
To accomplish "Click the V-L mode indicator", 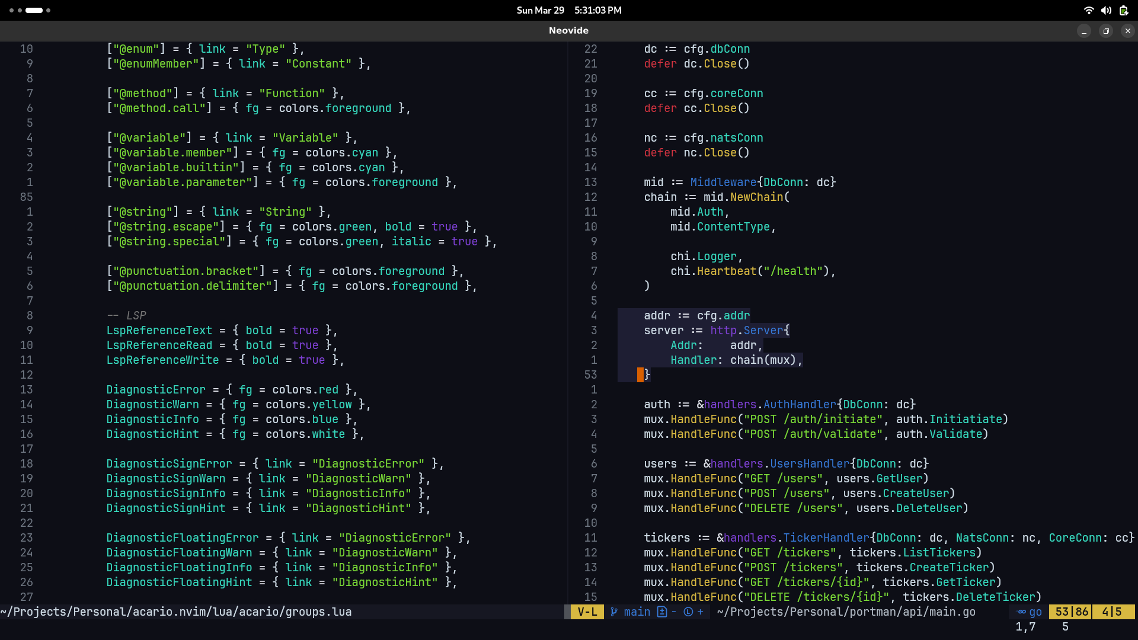I will pyautogui.click(x=587, y=612).
